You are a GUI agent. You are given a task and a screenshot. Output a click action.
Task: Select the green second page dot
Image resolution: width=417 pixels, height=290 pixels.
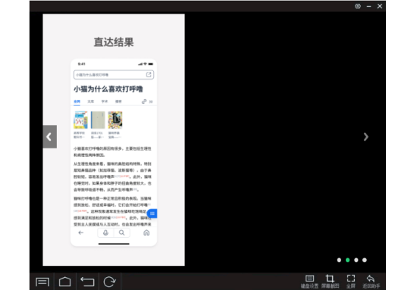coord(347,260)
